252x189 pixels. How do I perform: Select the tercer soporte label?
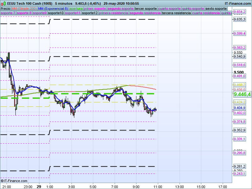[x=146, y=9]
